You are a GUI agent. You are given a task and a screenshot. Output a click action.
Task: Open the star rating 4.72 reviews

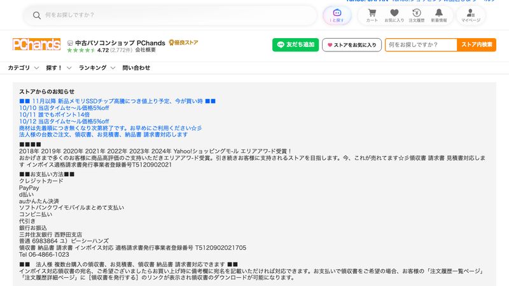click(x=100, y=50)
